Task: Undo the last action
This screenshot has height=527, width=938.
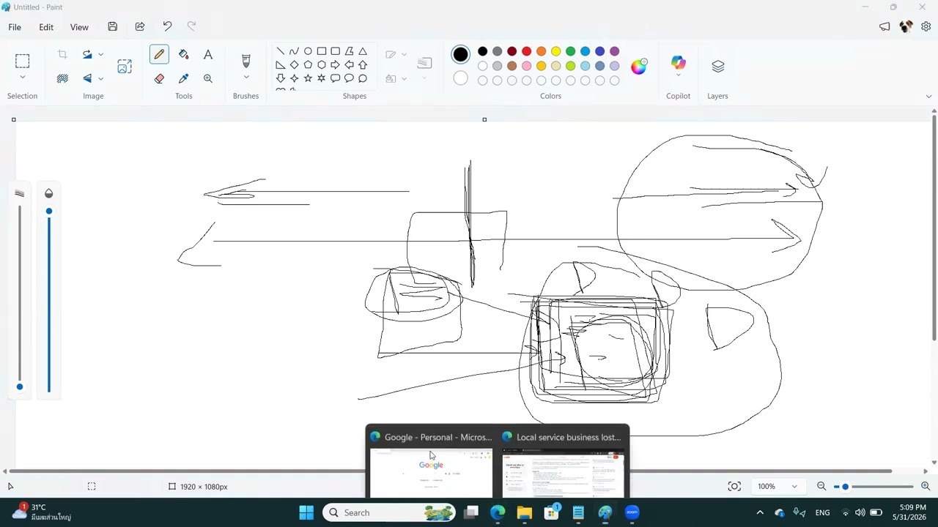Action: (x=167, y=27)
